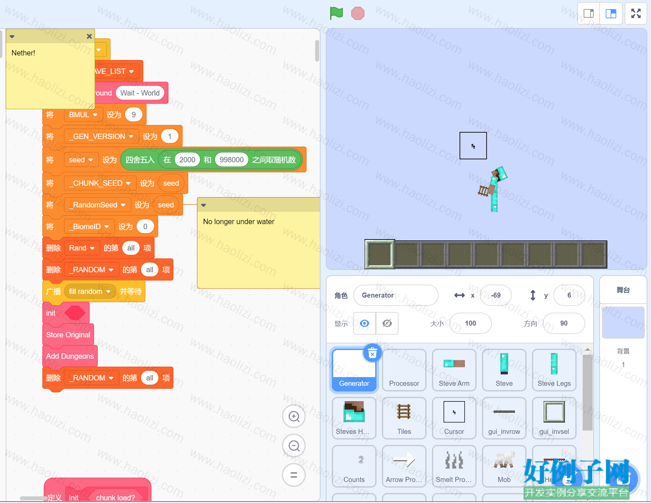Click the Store Original custom block
The height and width of the screenshot is (503, 651).
point(68,335)
